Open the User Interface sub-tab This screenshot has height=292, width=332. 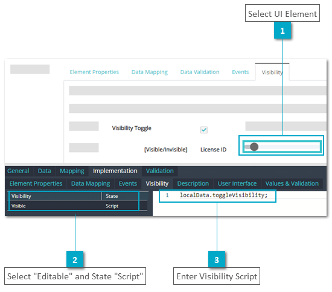pos(237,183)
